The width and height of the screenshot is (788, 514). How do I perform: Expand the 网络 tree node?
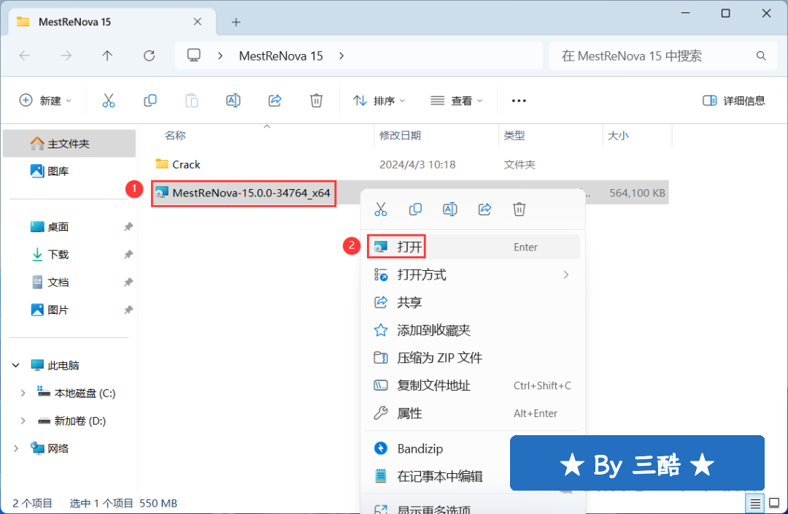point(15,448)
